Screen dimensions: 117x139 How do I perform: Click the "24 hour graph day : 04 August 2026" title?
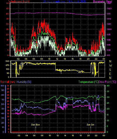pyautogui.click(x=65, y=1)
